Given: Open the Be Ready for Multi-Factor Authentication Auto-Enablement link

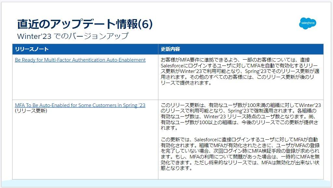Looking at the screenshot, I should point(80,60).
